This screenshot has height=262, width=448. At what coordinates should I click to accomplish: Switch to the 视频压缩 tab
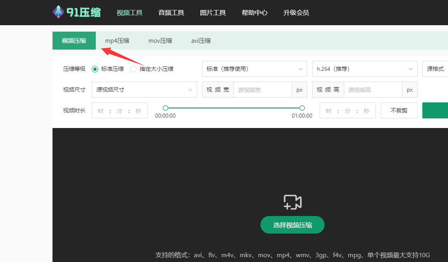(x=74, y=40)
